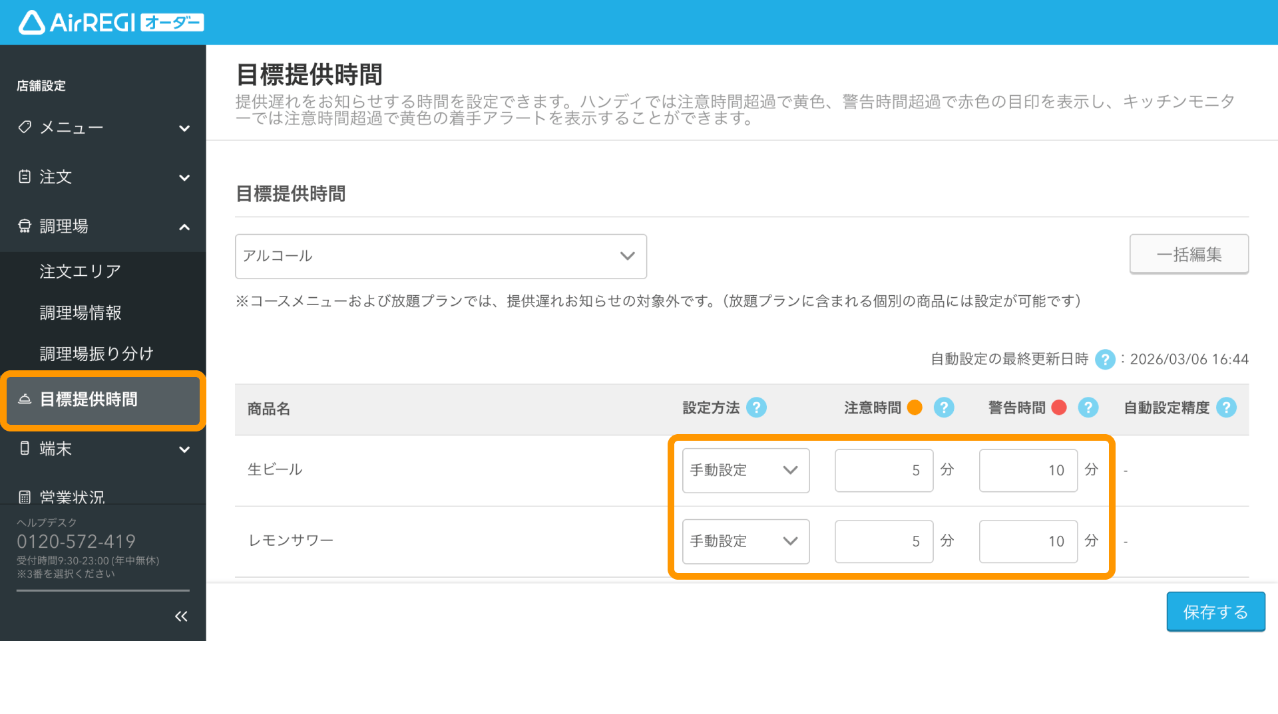The height and width of the screenshot is (714, 1278).
Task: Click the kitchen chef hat icon
Action: (25, 226)
